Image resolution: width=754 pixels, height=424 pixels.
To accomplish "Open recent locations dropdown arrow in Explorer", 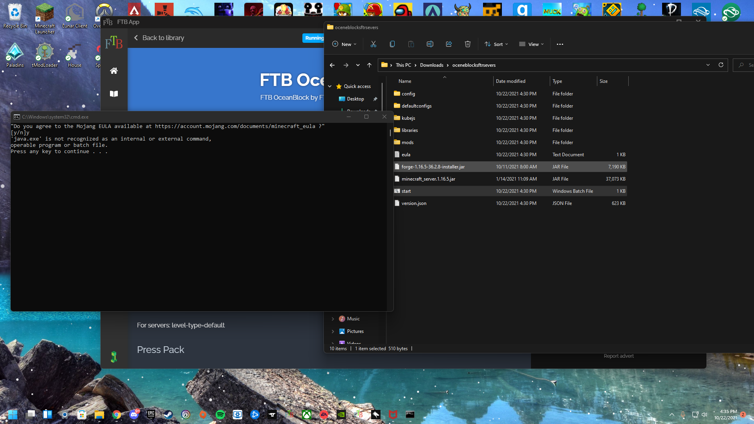I will 358,65.
